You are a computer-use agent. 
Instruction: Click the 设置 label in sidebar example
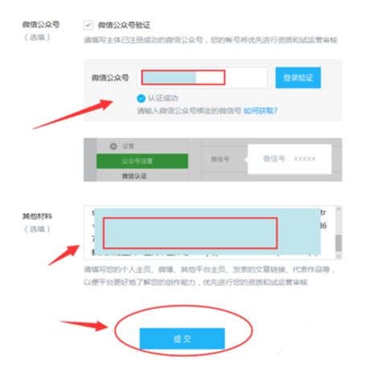128,146
